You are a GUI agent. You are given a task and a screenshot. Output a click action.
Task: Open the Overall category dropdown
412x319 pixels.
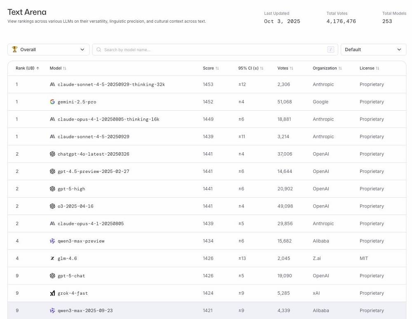[48, 50]
